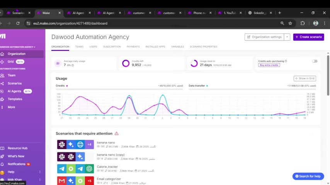
Task: Switch to the Installed Apps tab
Action: [x=155, y=47]
